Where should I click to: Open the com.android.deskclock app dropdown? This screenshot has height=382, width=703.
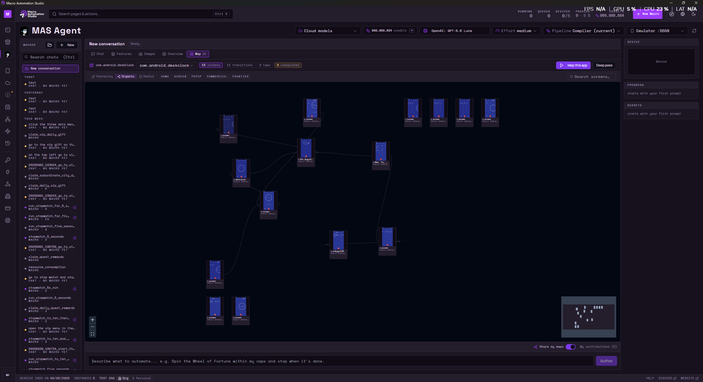(x=166, y=65)
